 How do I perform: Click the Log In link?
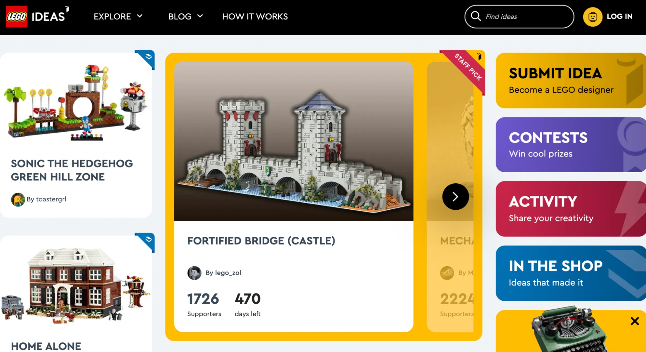pos(619,16)
